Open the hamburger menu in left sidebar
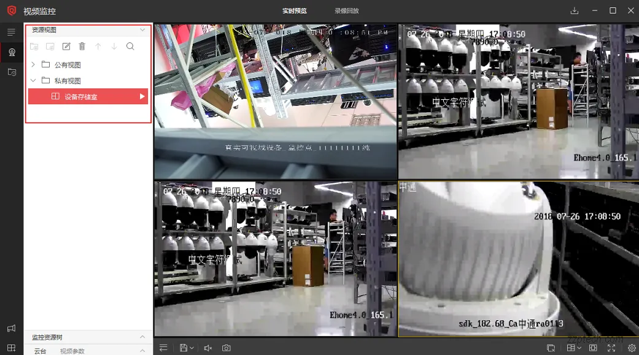 tap(11, 32)
